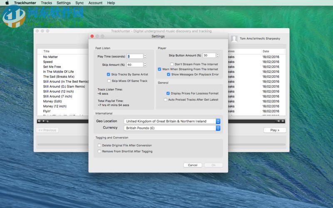The height and width of the screenshot is (208, 333).
Task: Click the small play triangle in player bar
Action: [x=44, y=121]
